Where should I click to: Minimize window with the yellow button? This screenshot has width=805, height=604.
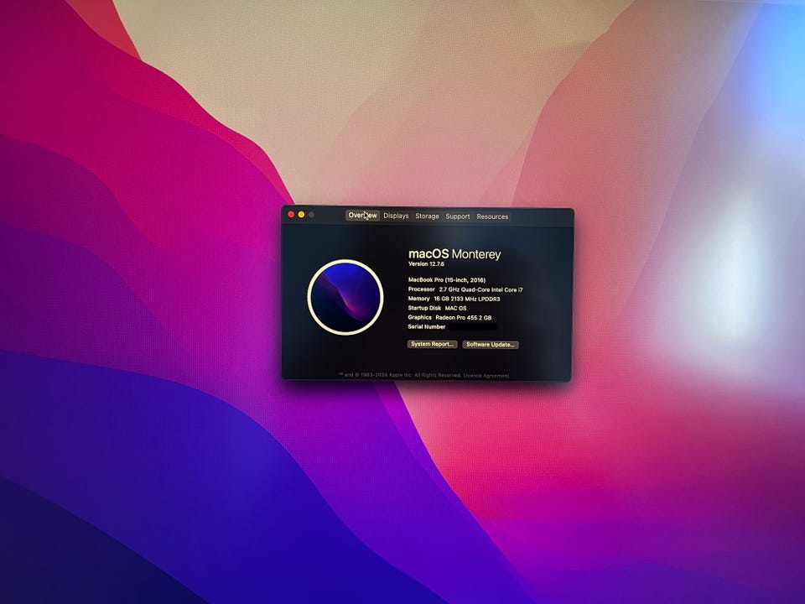click(301, 214)
